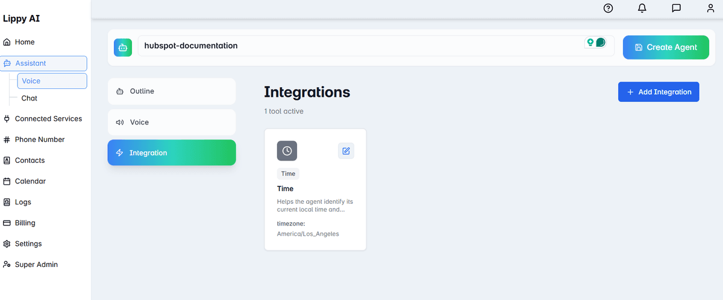Screen dimensions: 723x300
Task: Open the messages speech-bubble icon in top bar
Action: tap(676, 8)
